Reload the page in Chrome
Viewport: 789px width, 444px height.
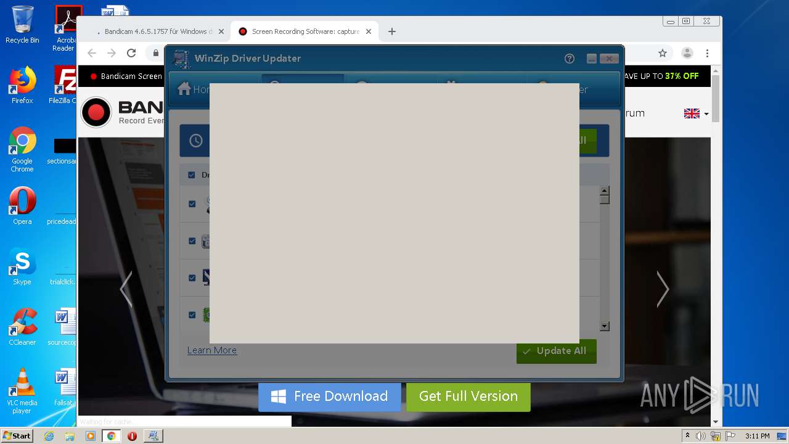(131, 53)
